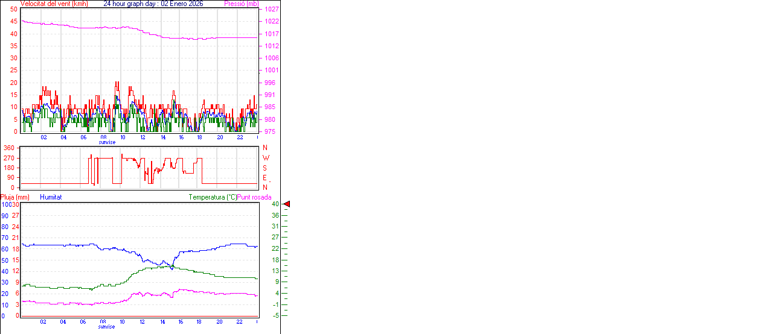The image size is (773, 334).
Task: Click 'sunrise' marker under the wind graph
Action: [107, 142]
